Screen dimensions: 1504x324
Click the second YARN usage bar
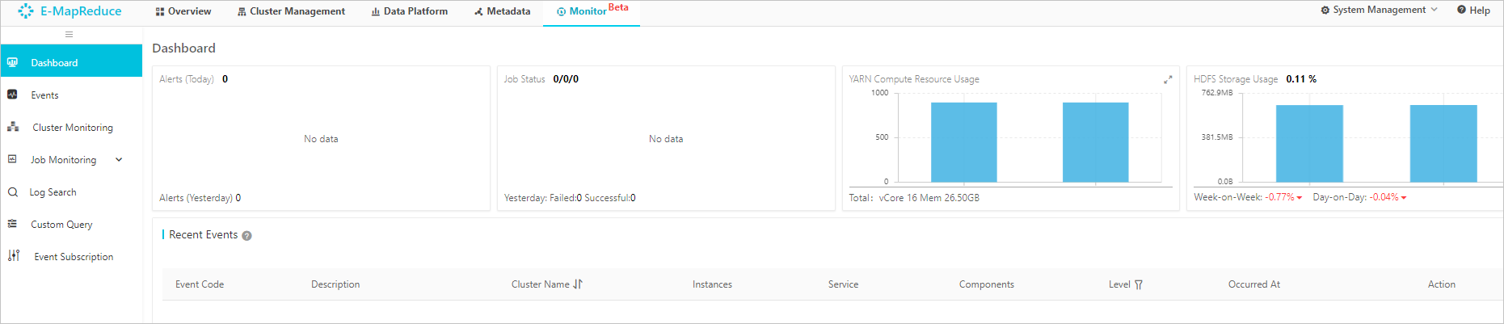coord(1095,142)
